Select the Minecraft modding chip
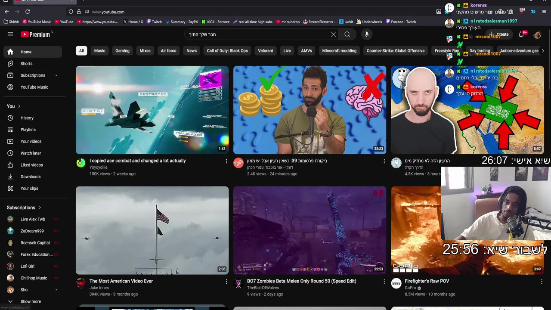Image resolution: width=551 pixels, height=310 pixels. coord(339,51)
